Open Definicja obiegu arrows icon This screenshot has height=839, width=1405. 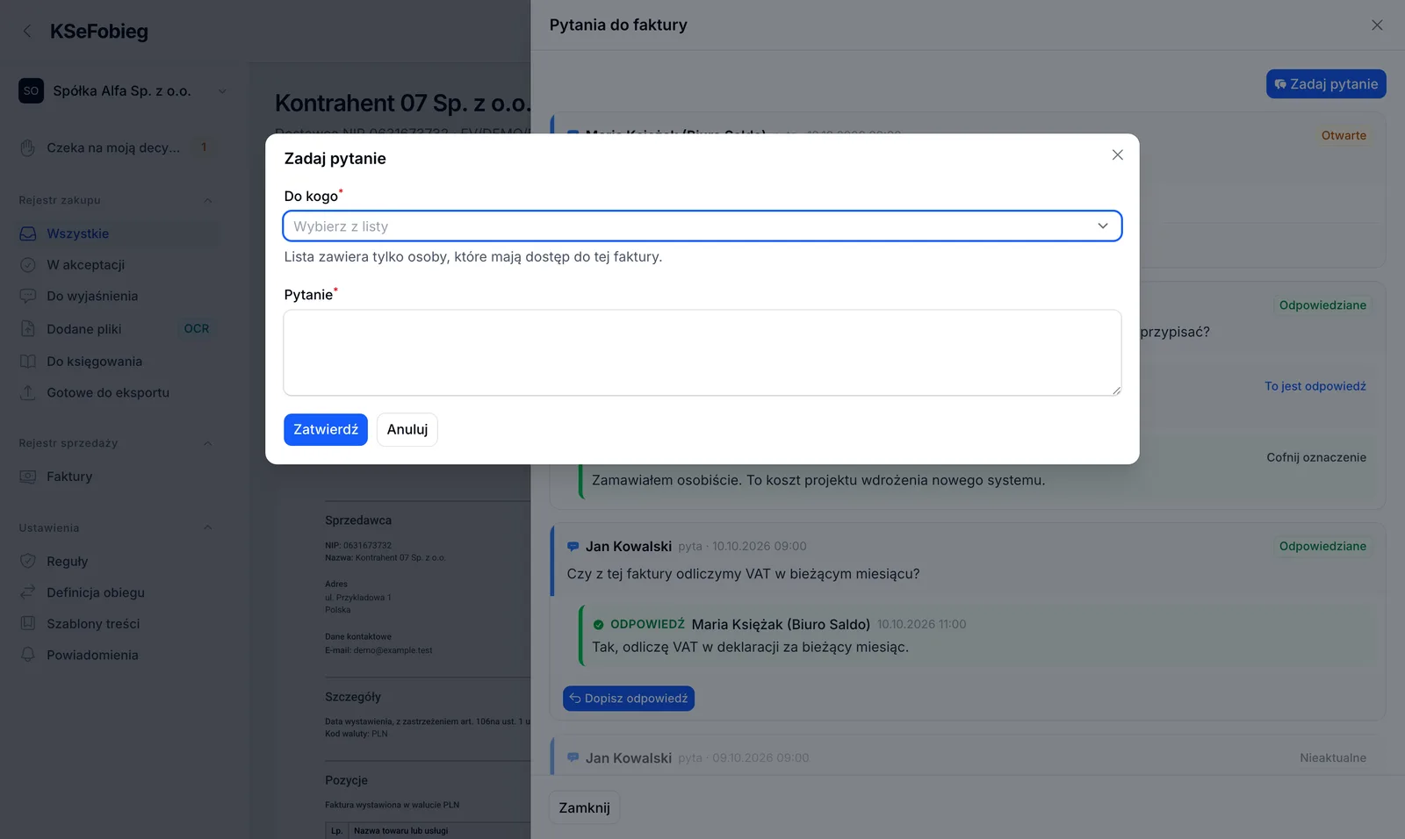click(28, 592)
